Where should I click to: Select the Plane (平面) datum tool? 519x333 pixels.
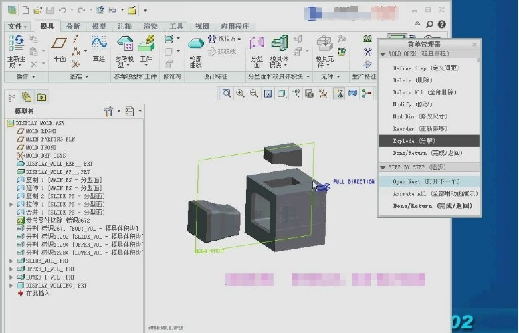coord(60,43)
